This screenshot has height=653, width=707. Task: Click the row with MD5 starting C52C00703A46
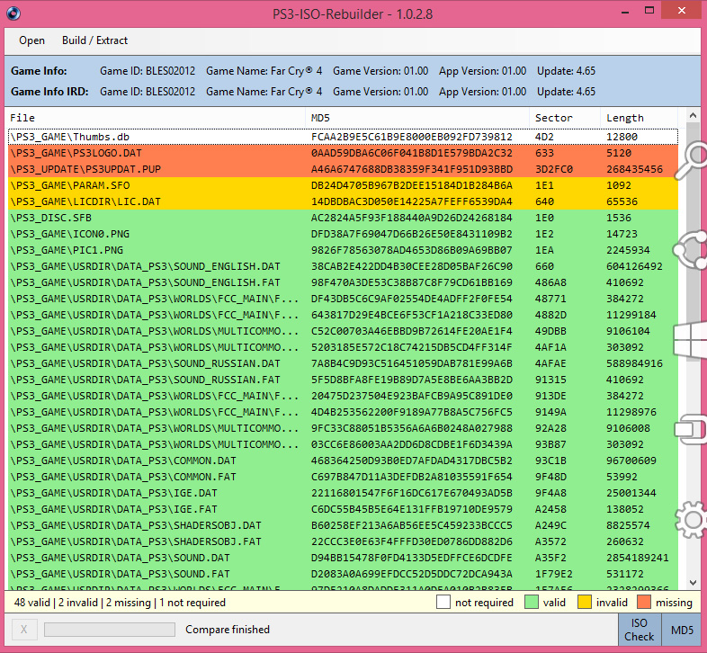click(343, 331)
